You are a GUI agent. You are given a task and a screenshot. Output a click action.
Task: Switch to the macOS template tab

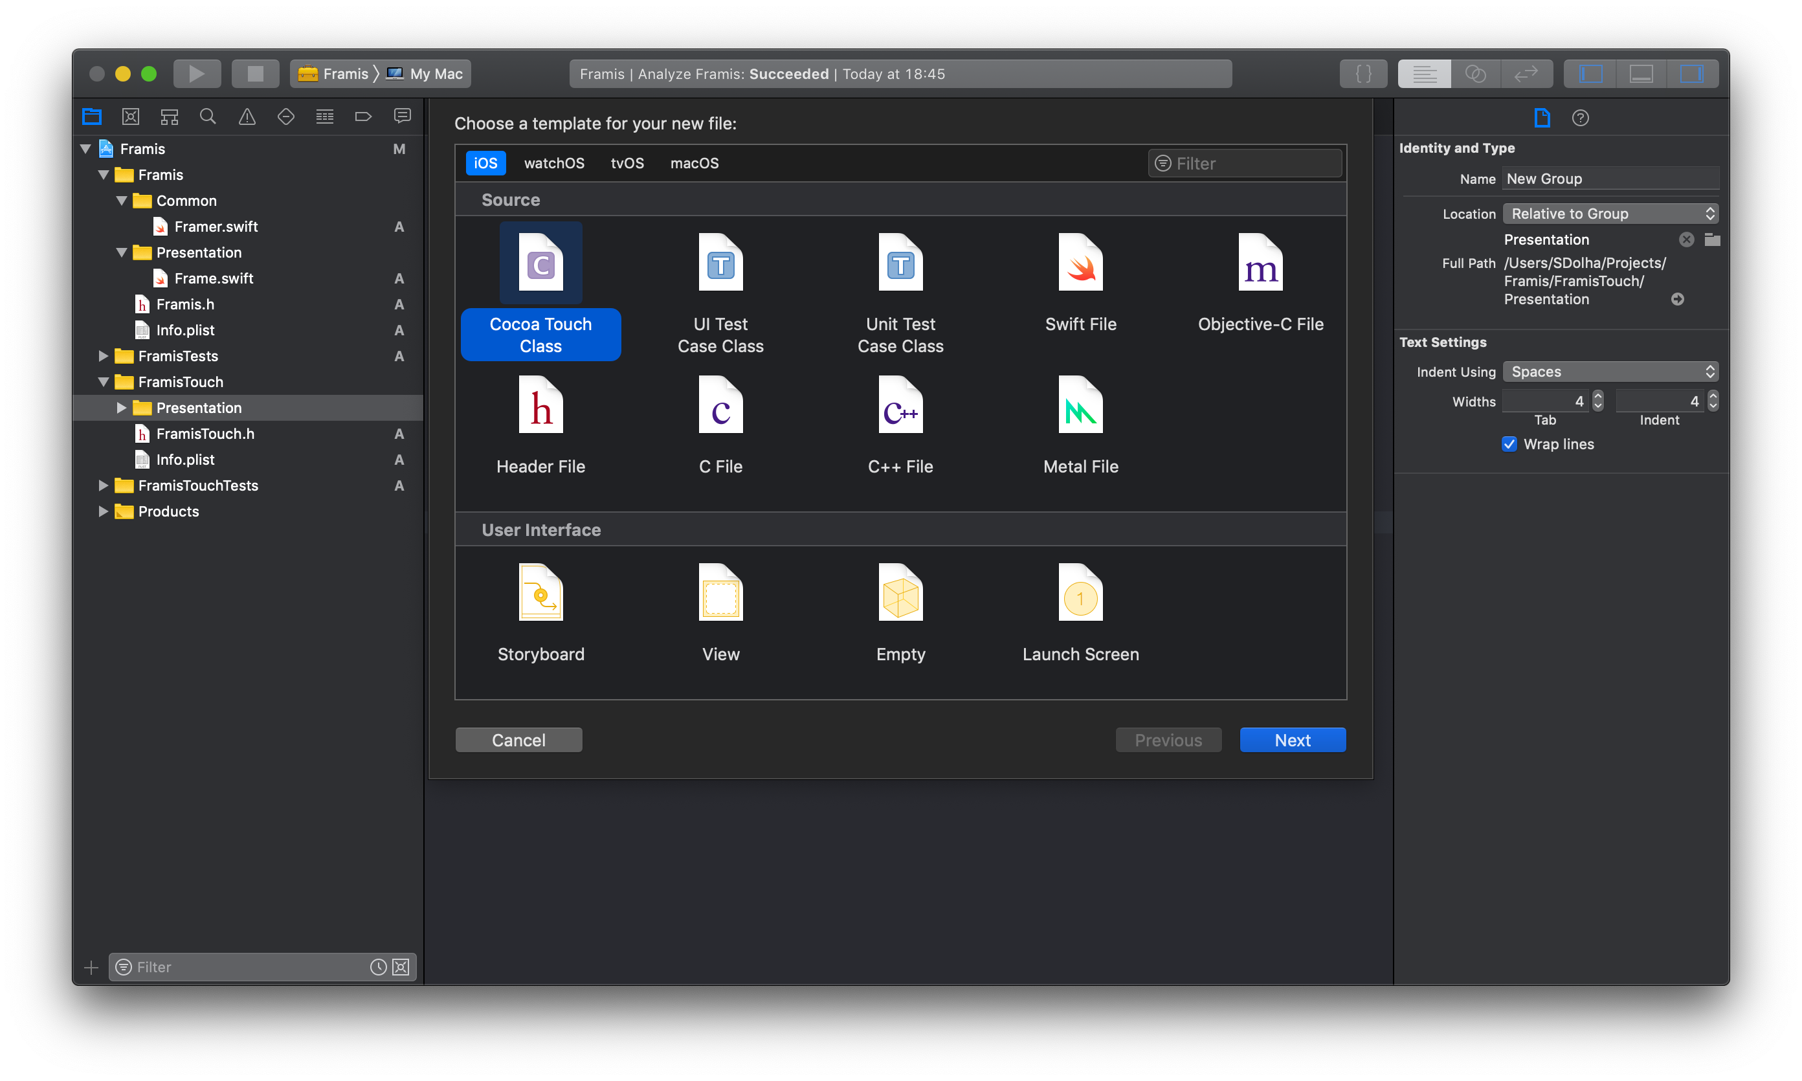[x=693, y=162]
